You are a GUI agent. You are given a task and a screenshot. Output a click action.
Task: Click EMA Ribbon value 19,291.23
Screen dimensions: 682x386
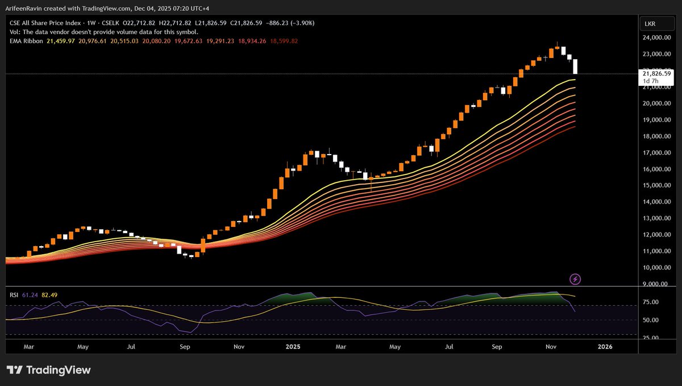point(221,41)
